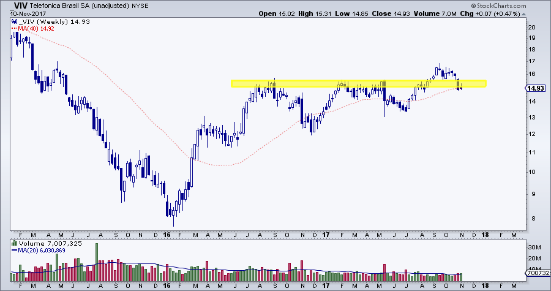Click the MA(40) 14.92 legend text

pos(36,28)
